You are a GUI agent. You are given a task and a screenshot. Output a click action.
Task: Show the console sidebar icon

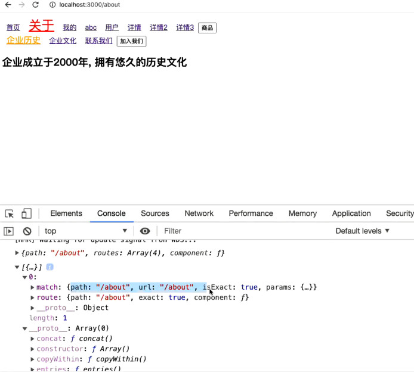coord(8,231)
